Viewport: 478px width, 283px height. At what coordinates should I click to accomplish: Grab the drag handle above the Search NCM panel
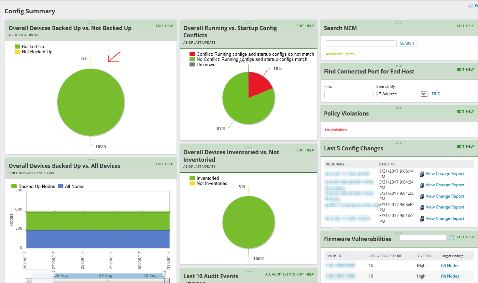(399, 23)
